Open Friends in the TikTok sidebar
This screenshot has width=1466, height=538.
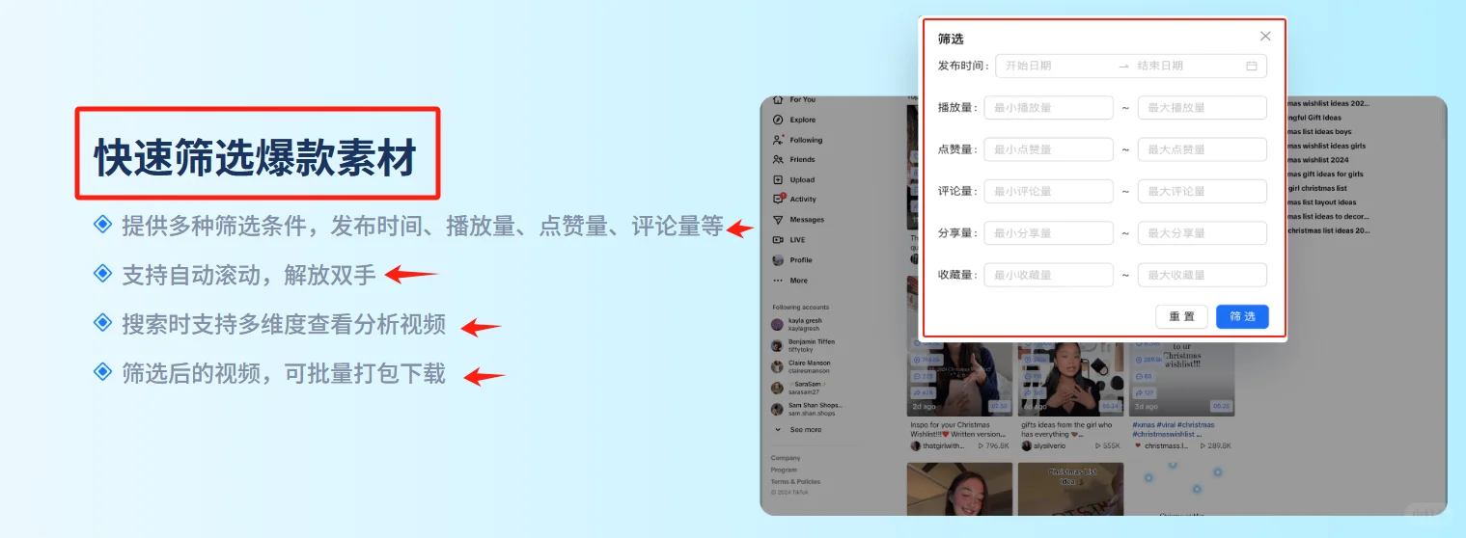tap(794, 159)
